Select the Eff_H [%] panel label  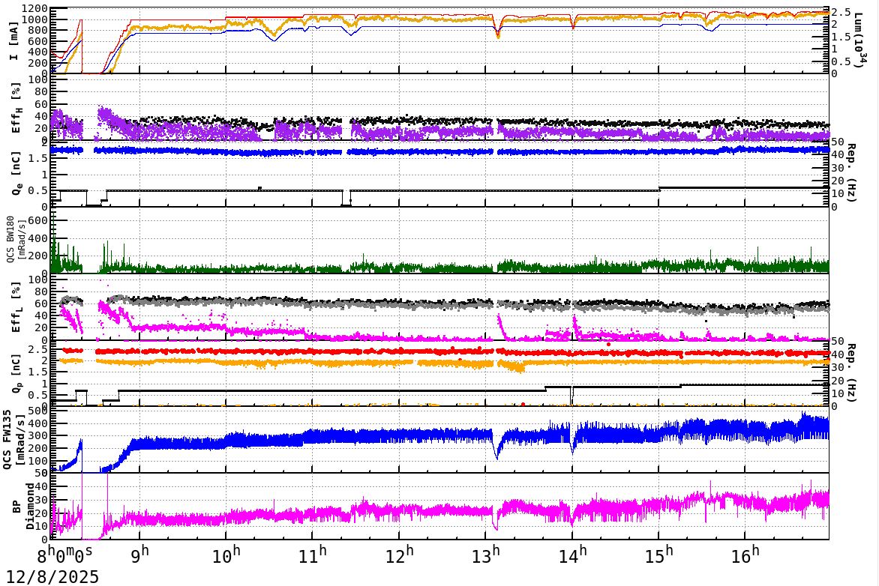click(x=13, y=109)
